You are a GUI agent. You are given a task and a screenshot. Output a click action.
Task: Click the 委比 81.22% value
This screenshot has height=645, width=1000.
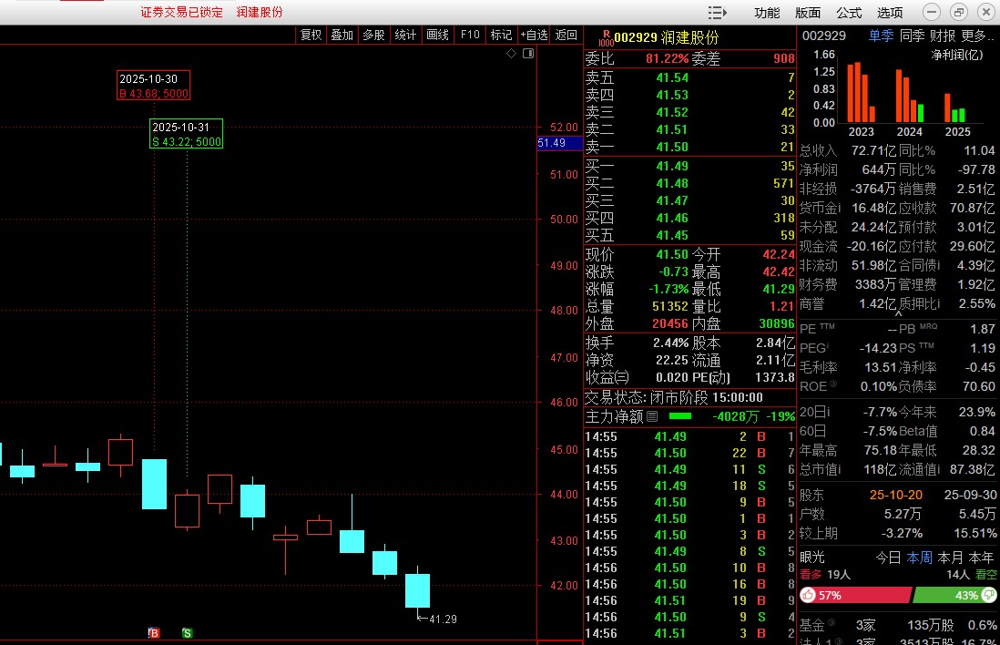667,58
